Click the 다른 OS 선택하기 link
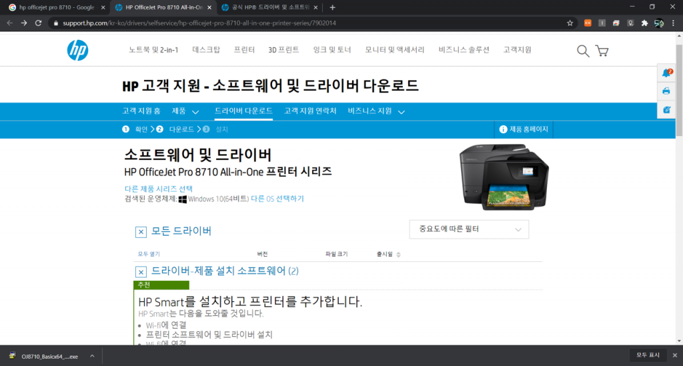This screenshot has height=366, width=683. coord(277,199)
